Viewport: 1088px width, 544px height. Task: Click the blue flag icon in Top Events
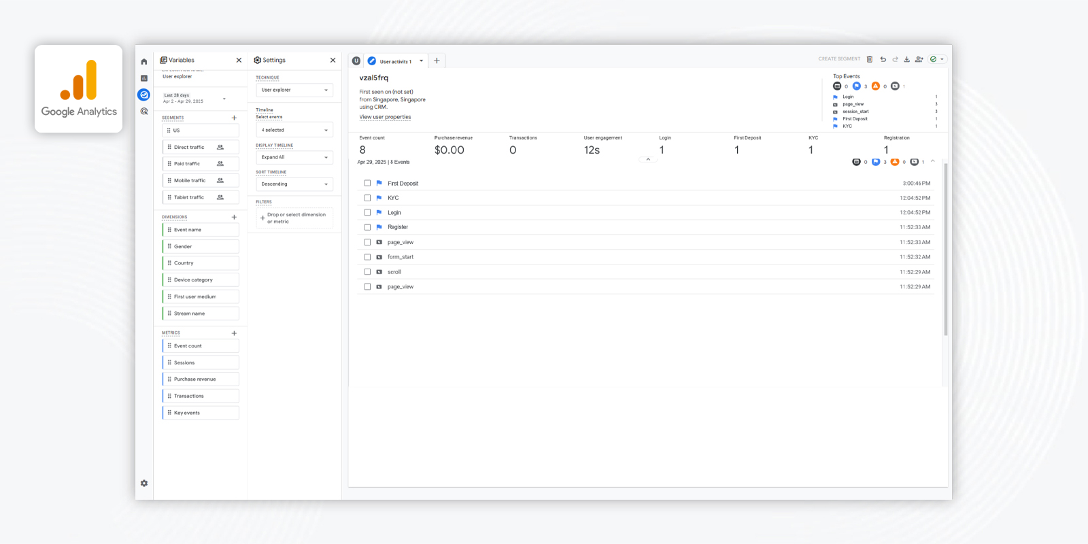click(856, 86)
